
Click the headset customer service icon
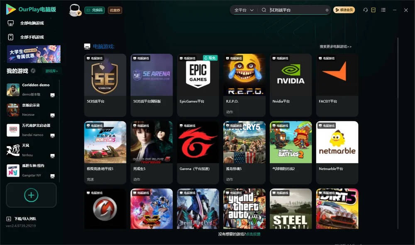[x=366, y=10]
